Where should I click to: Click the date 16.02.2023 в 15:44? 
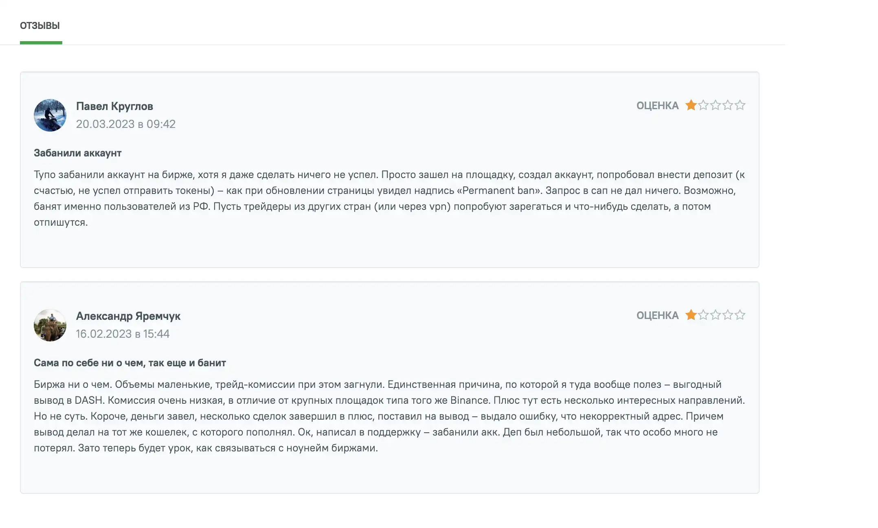point(123,334)
